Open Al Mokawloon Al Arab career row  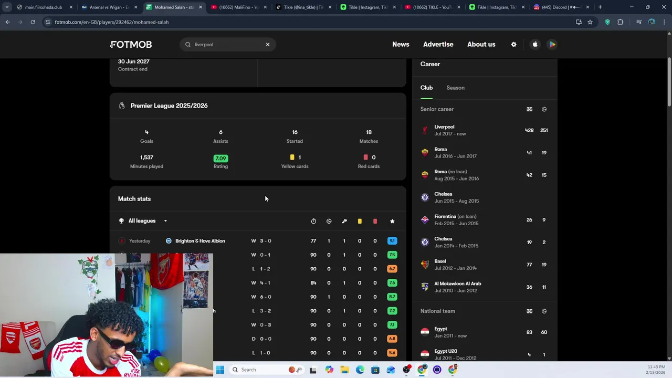pos(484,287)
